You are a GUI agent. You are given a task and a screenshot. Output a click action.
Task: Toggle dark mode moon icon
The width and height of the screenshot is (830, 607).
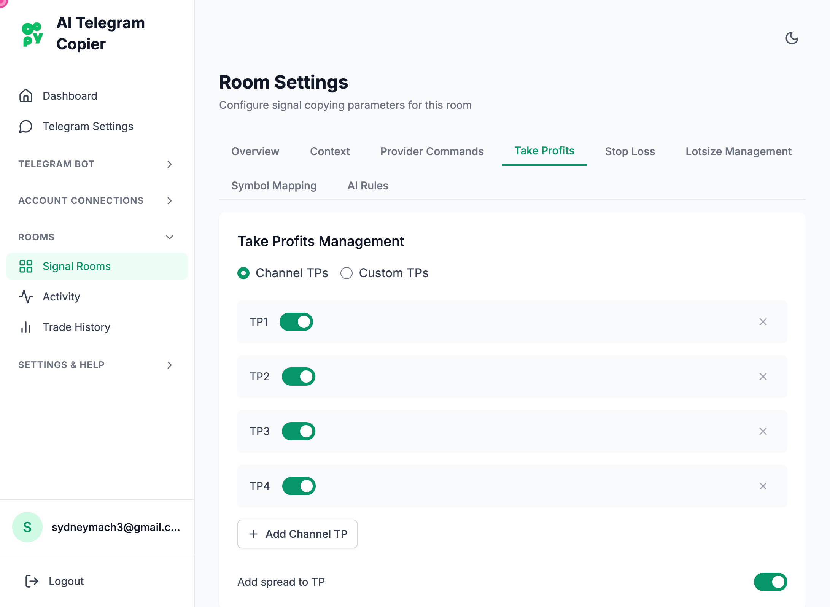click(792, 38)
